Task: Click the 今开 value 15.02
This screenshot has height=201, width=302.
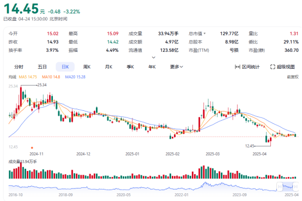Action: click(53, 33)
